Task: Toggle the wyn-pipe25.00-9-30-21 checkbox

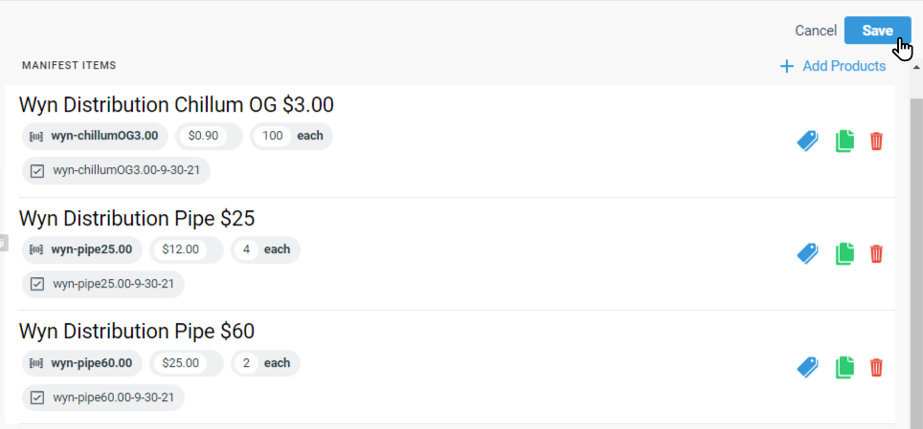Action: [x=38, y=284]
